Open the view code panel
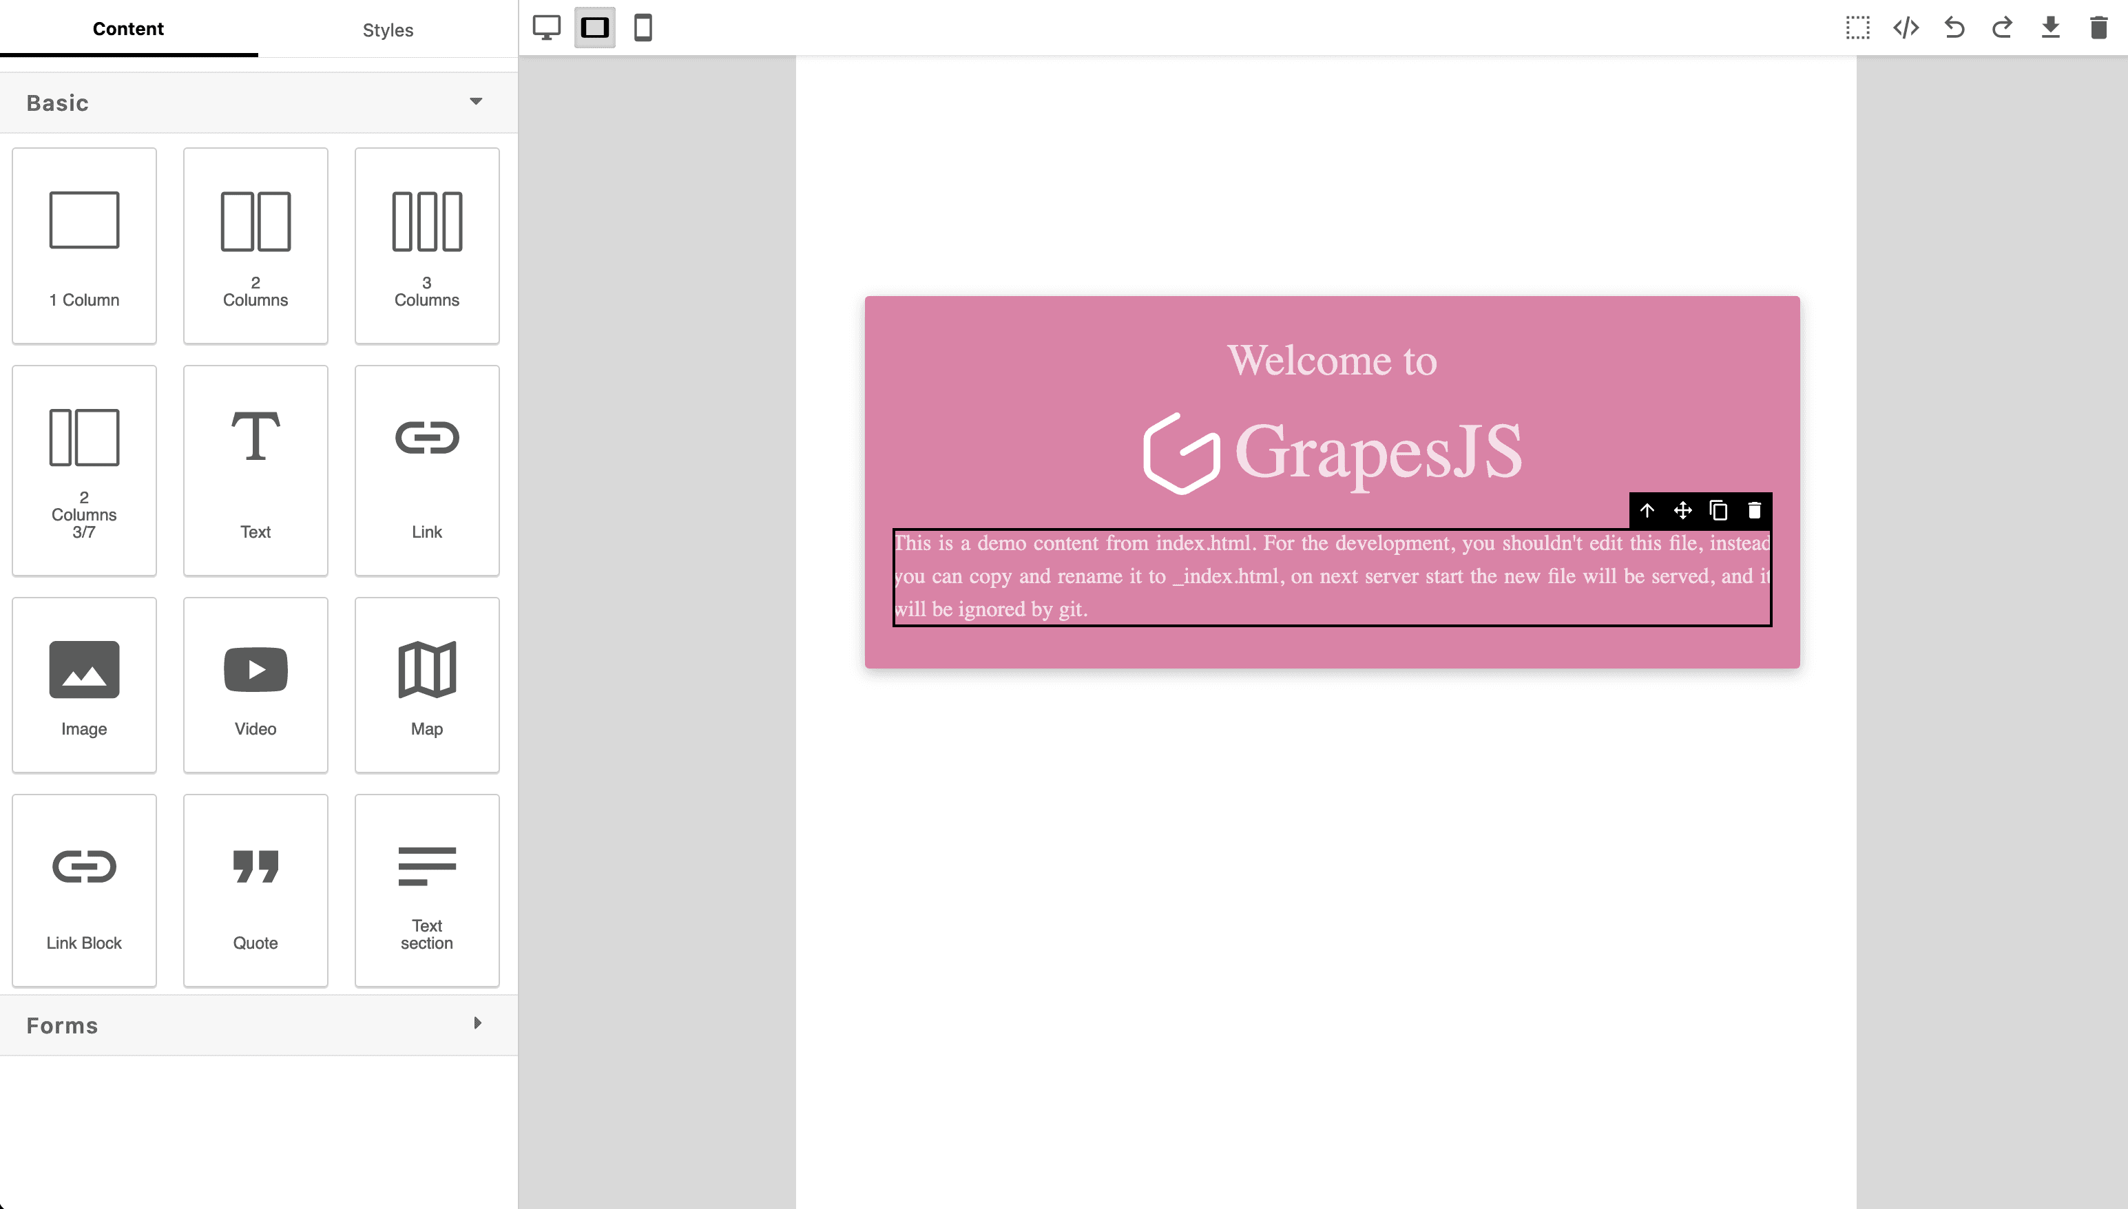Screen dimensions: 2128x1209 click(1906, 28)
